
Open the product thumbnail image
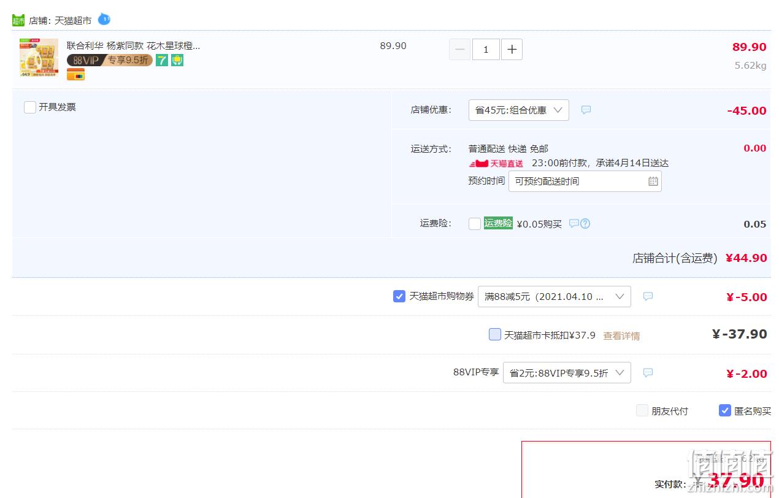(39, 58)
